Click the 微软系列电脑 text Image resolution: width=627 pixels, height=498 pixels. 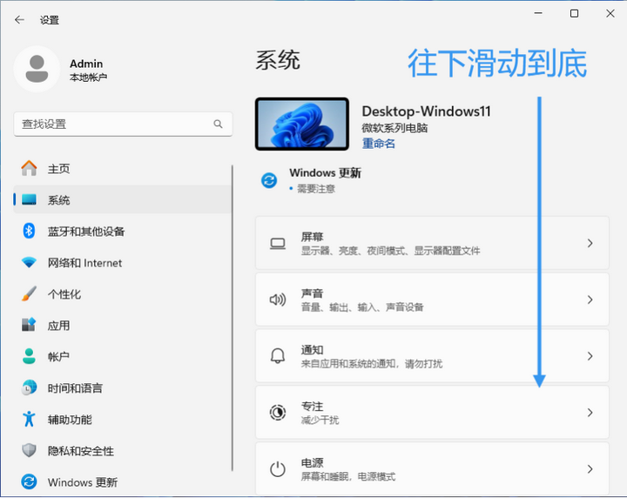(394, 128)
